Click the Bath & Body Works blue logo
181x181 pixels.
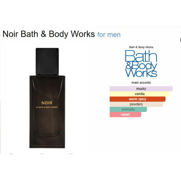pyautogui.click(x=141, y=64)
